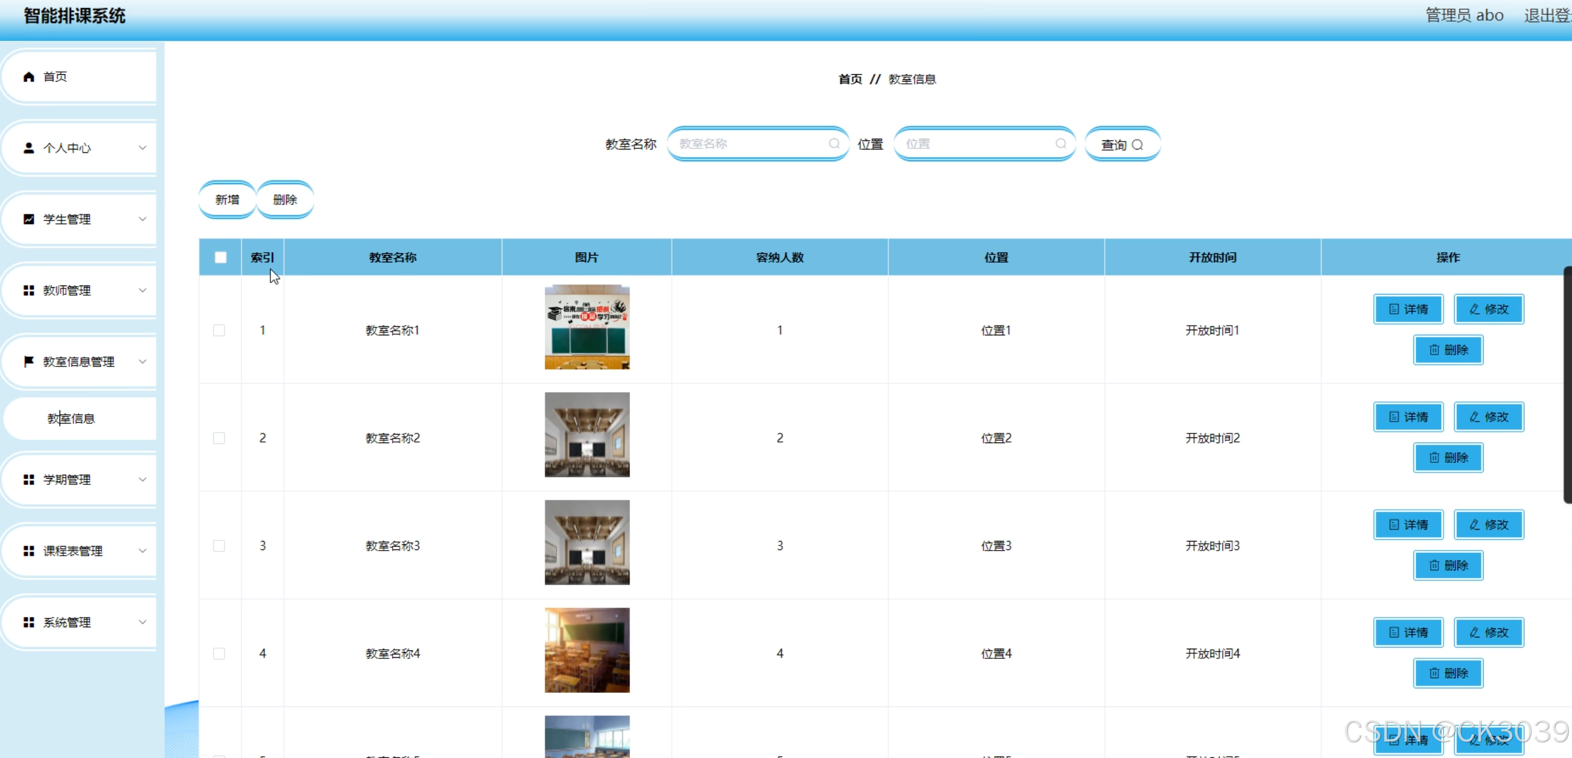The width and height of the screenshot is (1572, 758).
Task: Open the 教室信息 submenu item
Action: (x=71, y=419)
